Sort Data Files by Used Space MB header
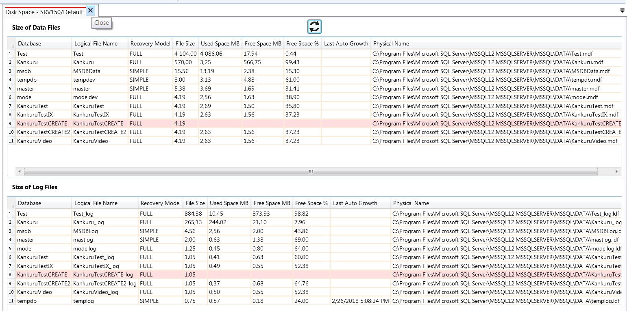The width and height of the screenshot is (627, 311). click(220, 43)
